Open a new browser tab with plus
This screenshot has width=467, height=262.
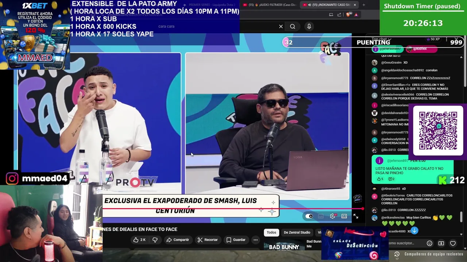click(364, 5)
